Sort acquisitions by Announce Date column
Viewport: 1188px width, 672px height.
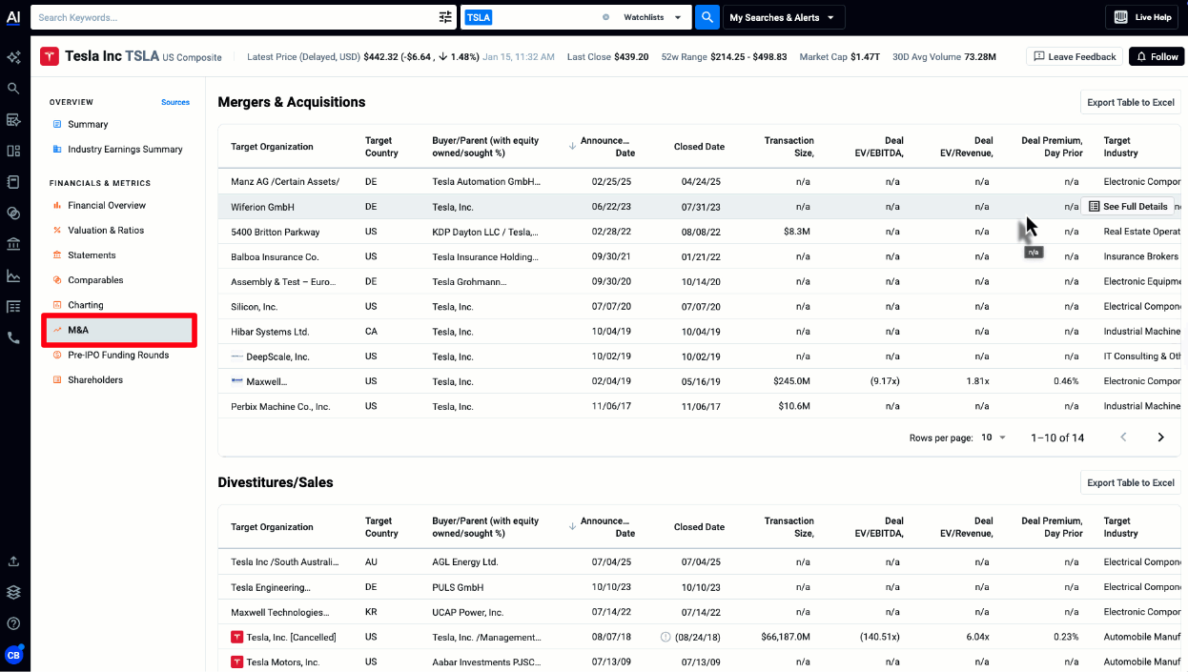605,147
